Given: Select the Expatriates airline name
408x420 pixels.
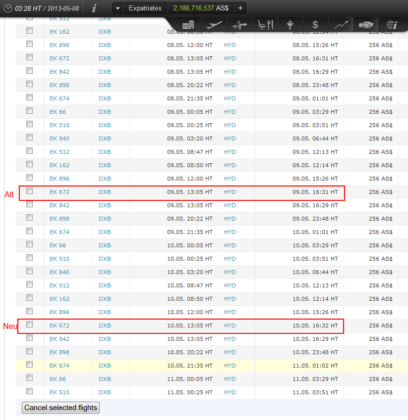Looking at the screenshot, I should tap(145, 8).
